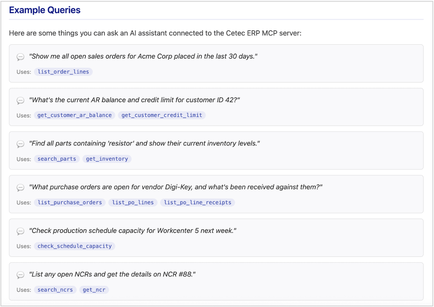This screenshot has height=307, width=434.
Task: Click speech bubble icon beside NCR #88 query
Action: (20, 275)
